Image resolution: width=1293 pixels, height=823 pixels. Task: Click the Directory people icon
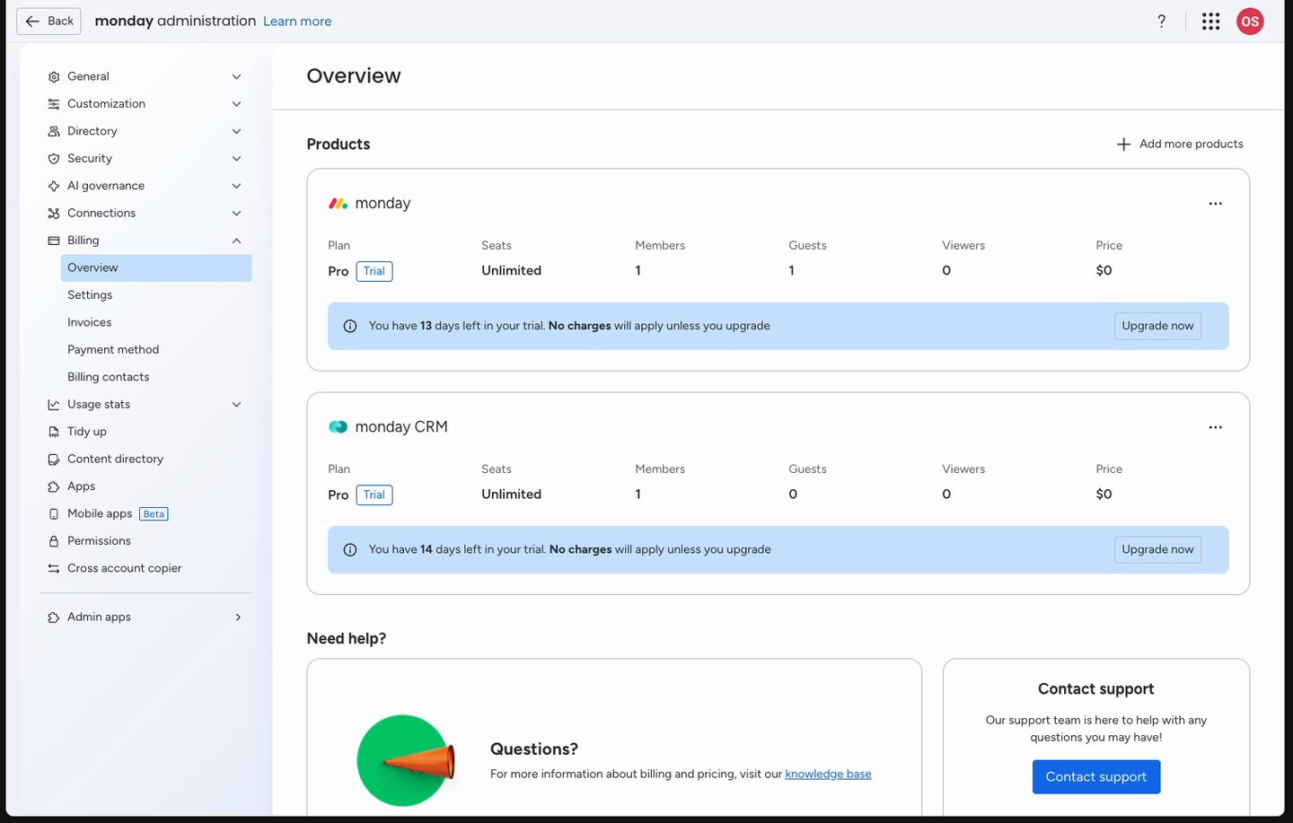pos(54,131)
